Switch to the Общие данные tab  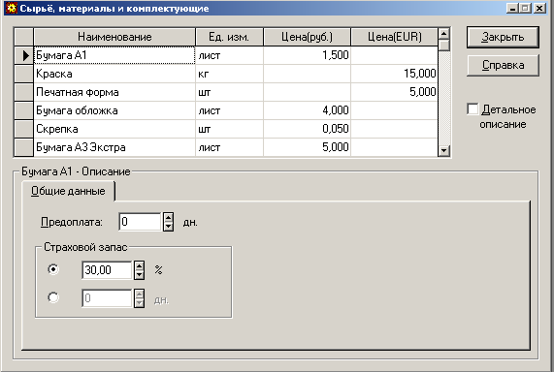coord(68,191)
